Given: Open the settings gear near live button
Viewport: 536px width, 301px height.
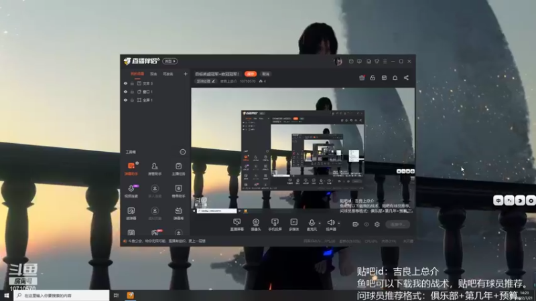Looking at the screenshot, I should 377,224.
